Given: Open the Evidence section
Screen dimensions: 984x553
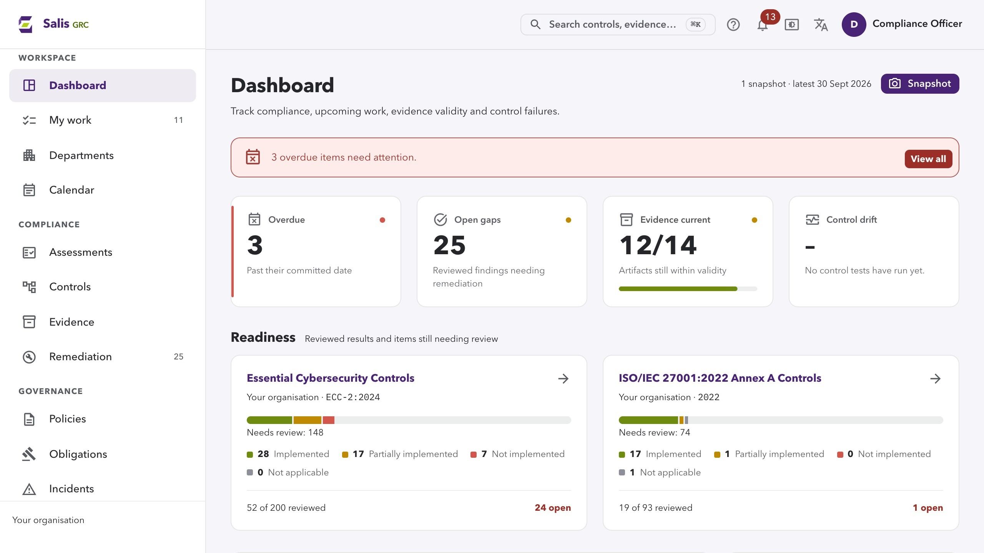Looking at the screenshot, I should click(103, 322).
